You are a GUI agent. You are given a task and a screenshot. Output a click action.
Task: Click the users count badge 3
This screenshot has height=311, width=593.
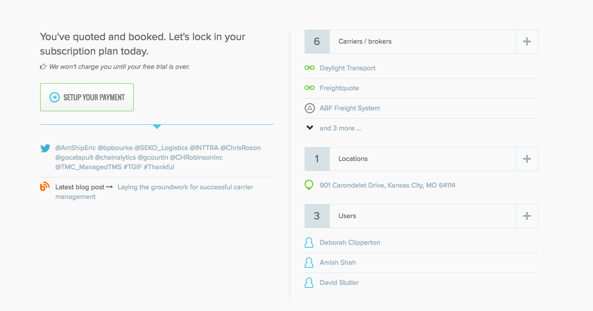[x=317, y=216]
